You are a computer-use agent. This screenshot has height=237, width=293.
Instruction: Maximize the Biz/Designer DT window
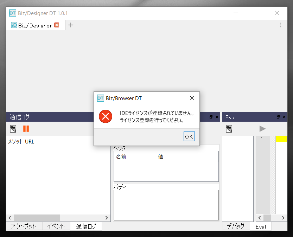pyautogui.click(x=256, y=13)
